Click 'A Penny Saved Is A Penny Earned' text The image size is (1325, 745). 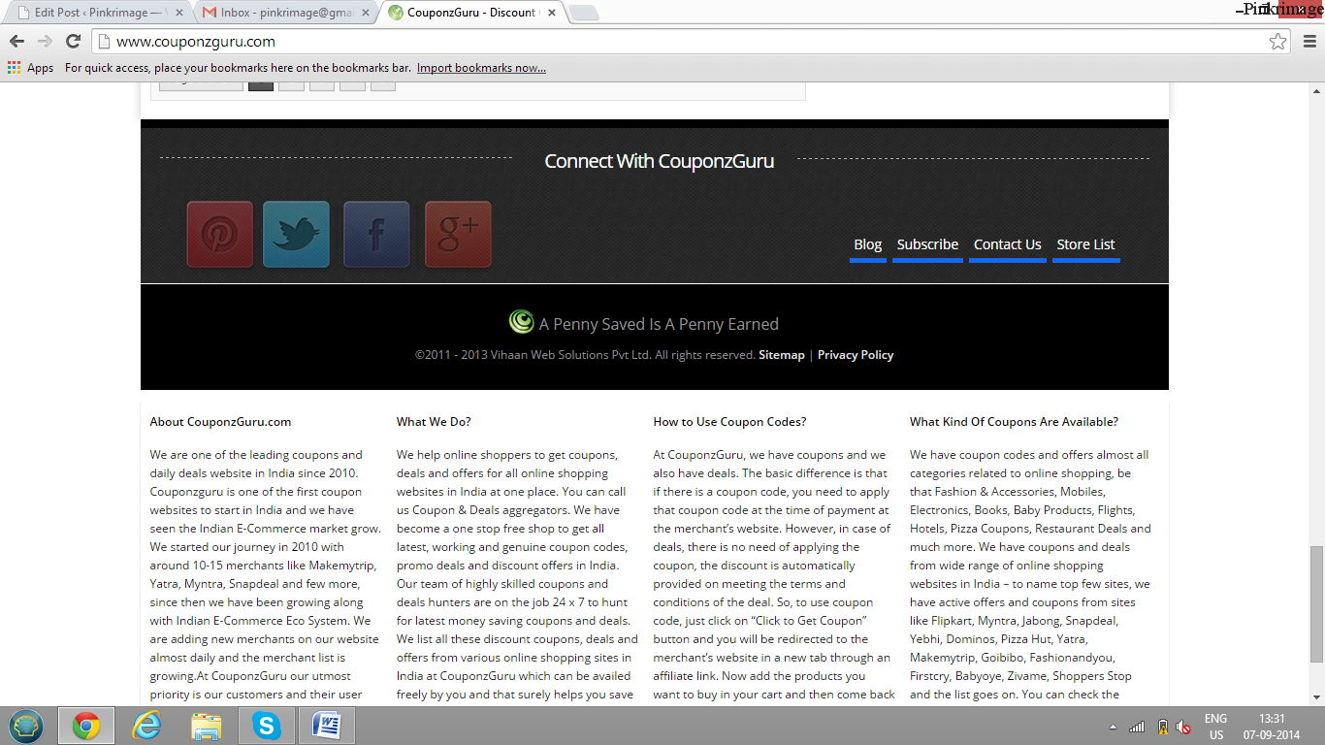659,324
